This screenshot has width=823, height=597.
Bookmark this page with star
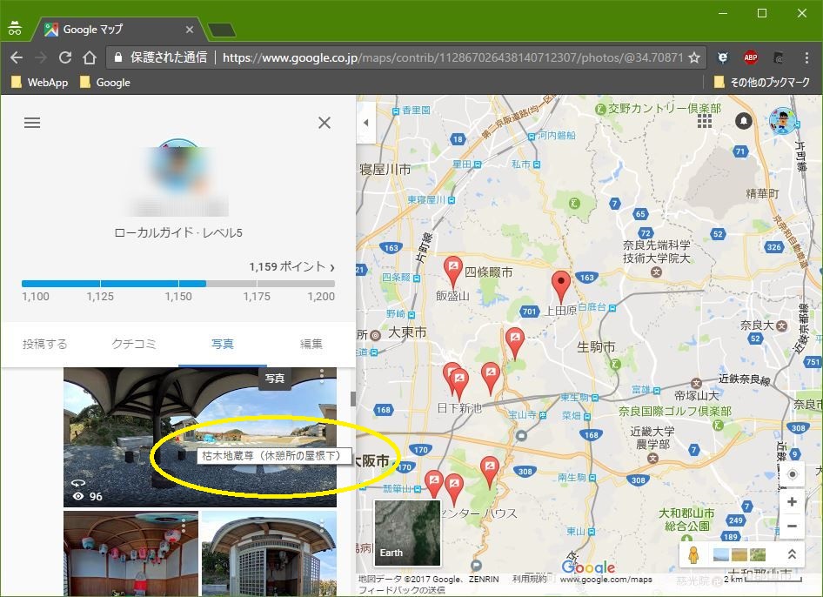click(694, 57)
